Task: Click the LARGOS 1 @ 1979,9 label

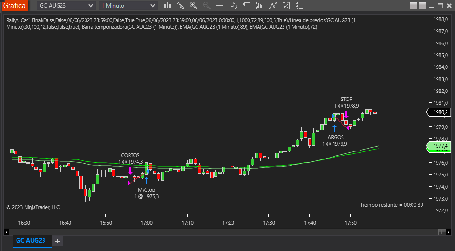Action: (335, 141)
